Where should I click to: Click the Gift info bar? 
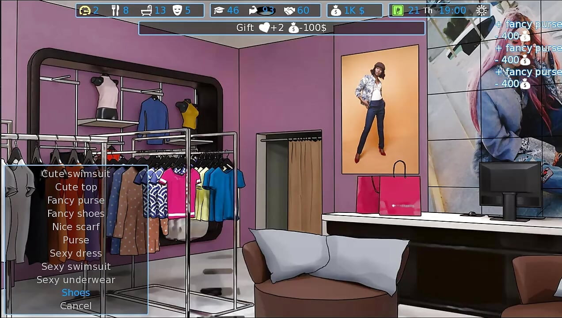[x=282, y=28]
